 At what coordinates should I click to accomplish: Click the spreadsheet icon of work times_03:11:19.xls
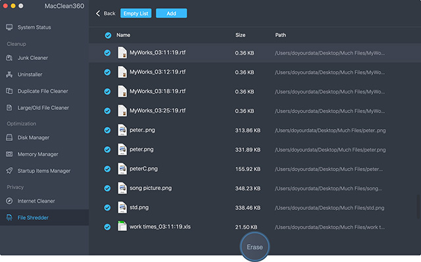point(122,226)
